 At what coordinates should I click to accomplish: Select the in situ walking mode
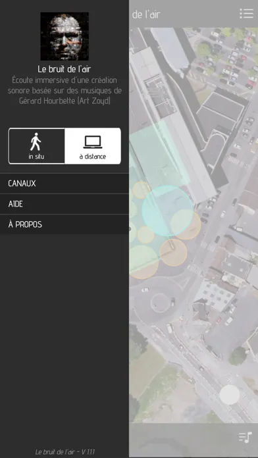coord(36,145)
